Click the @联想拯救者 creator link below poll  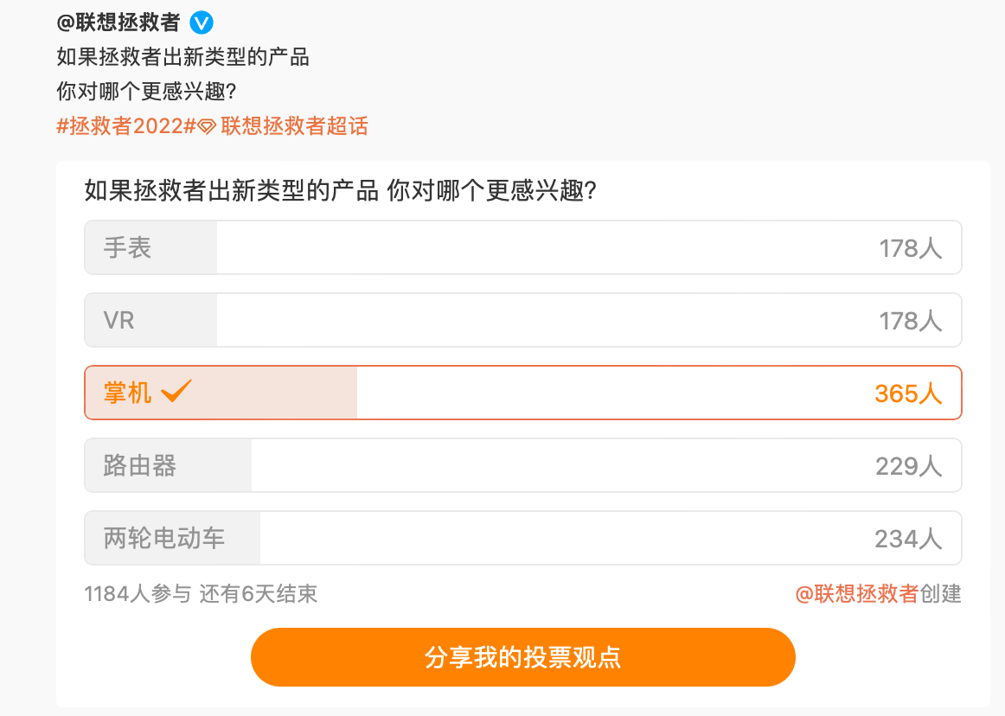pos(856,594)
